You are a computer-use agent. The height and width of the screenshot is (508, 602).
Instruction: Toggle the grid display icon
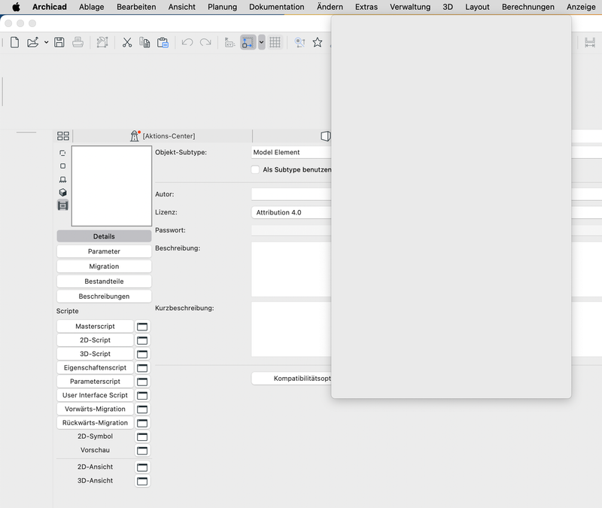275,42
